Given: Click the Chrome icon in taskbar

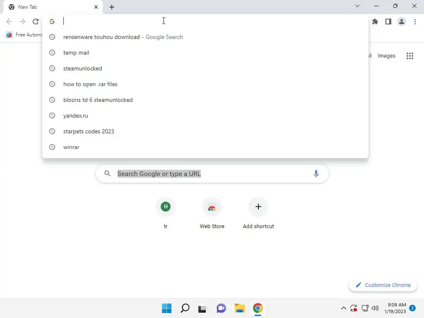Looking at the screenshot, I should pyautogui.click(x=258, y=308).
